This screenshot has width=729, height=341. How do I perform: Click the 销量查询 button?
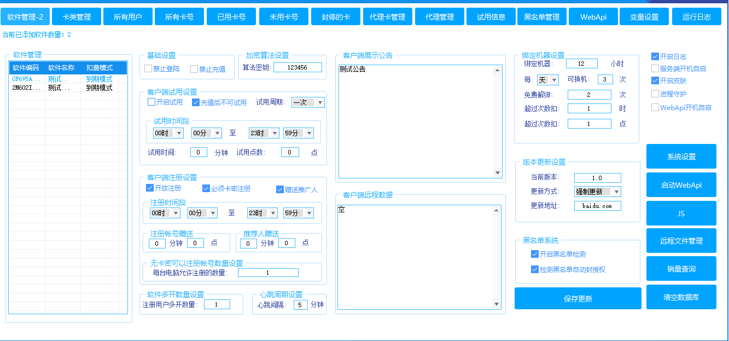point(681,269)
